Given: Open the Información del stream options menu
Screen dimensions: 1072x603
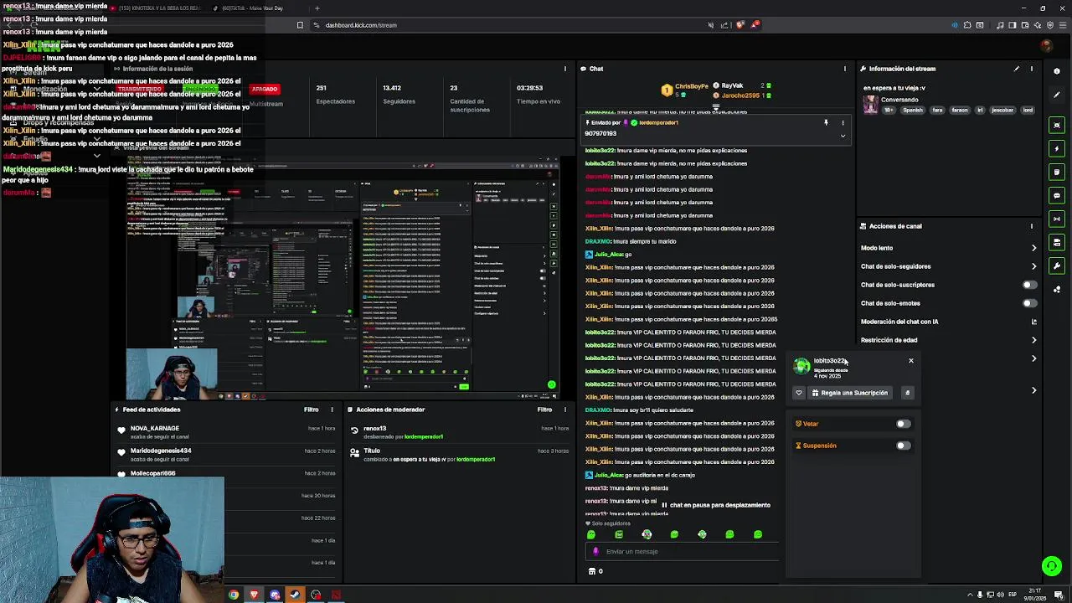Looking at the screenshot, I should tap(1032, 69).
